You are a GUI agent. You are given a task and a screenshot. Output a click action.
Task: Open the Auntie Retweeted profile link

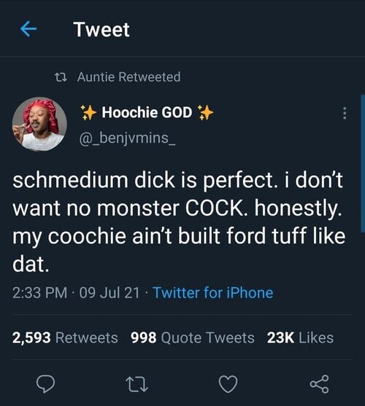pos(128,77)
